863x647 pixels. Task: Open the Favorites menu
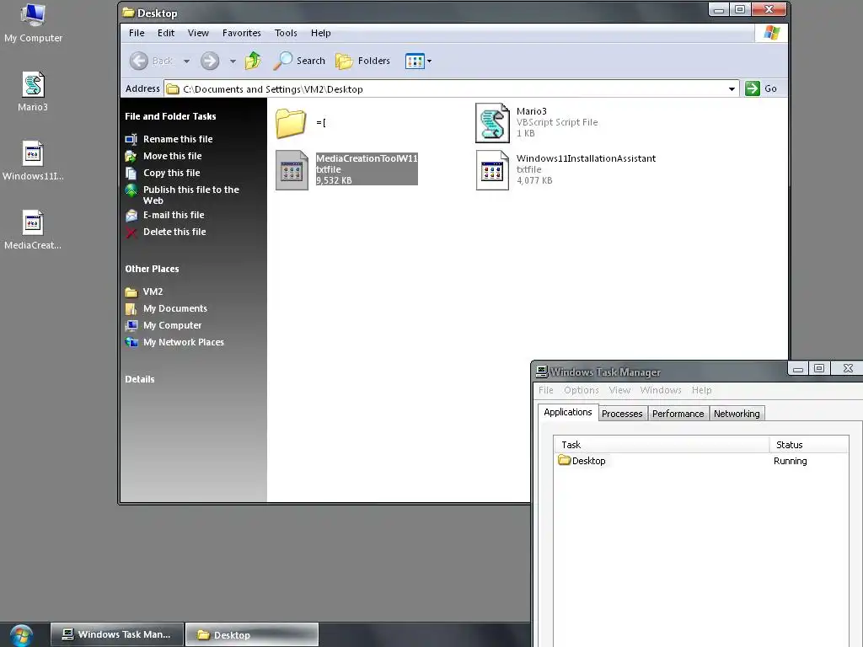coord(242,33)
